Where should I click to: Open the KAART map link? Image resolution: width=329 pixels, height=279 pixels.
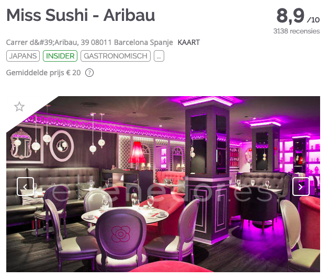189,42
